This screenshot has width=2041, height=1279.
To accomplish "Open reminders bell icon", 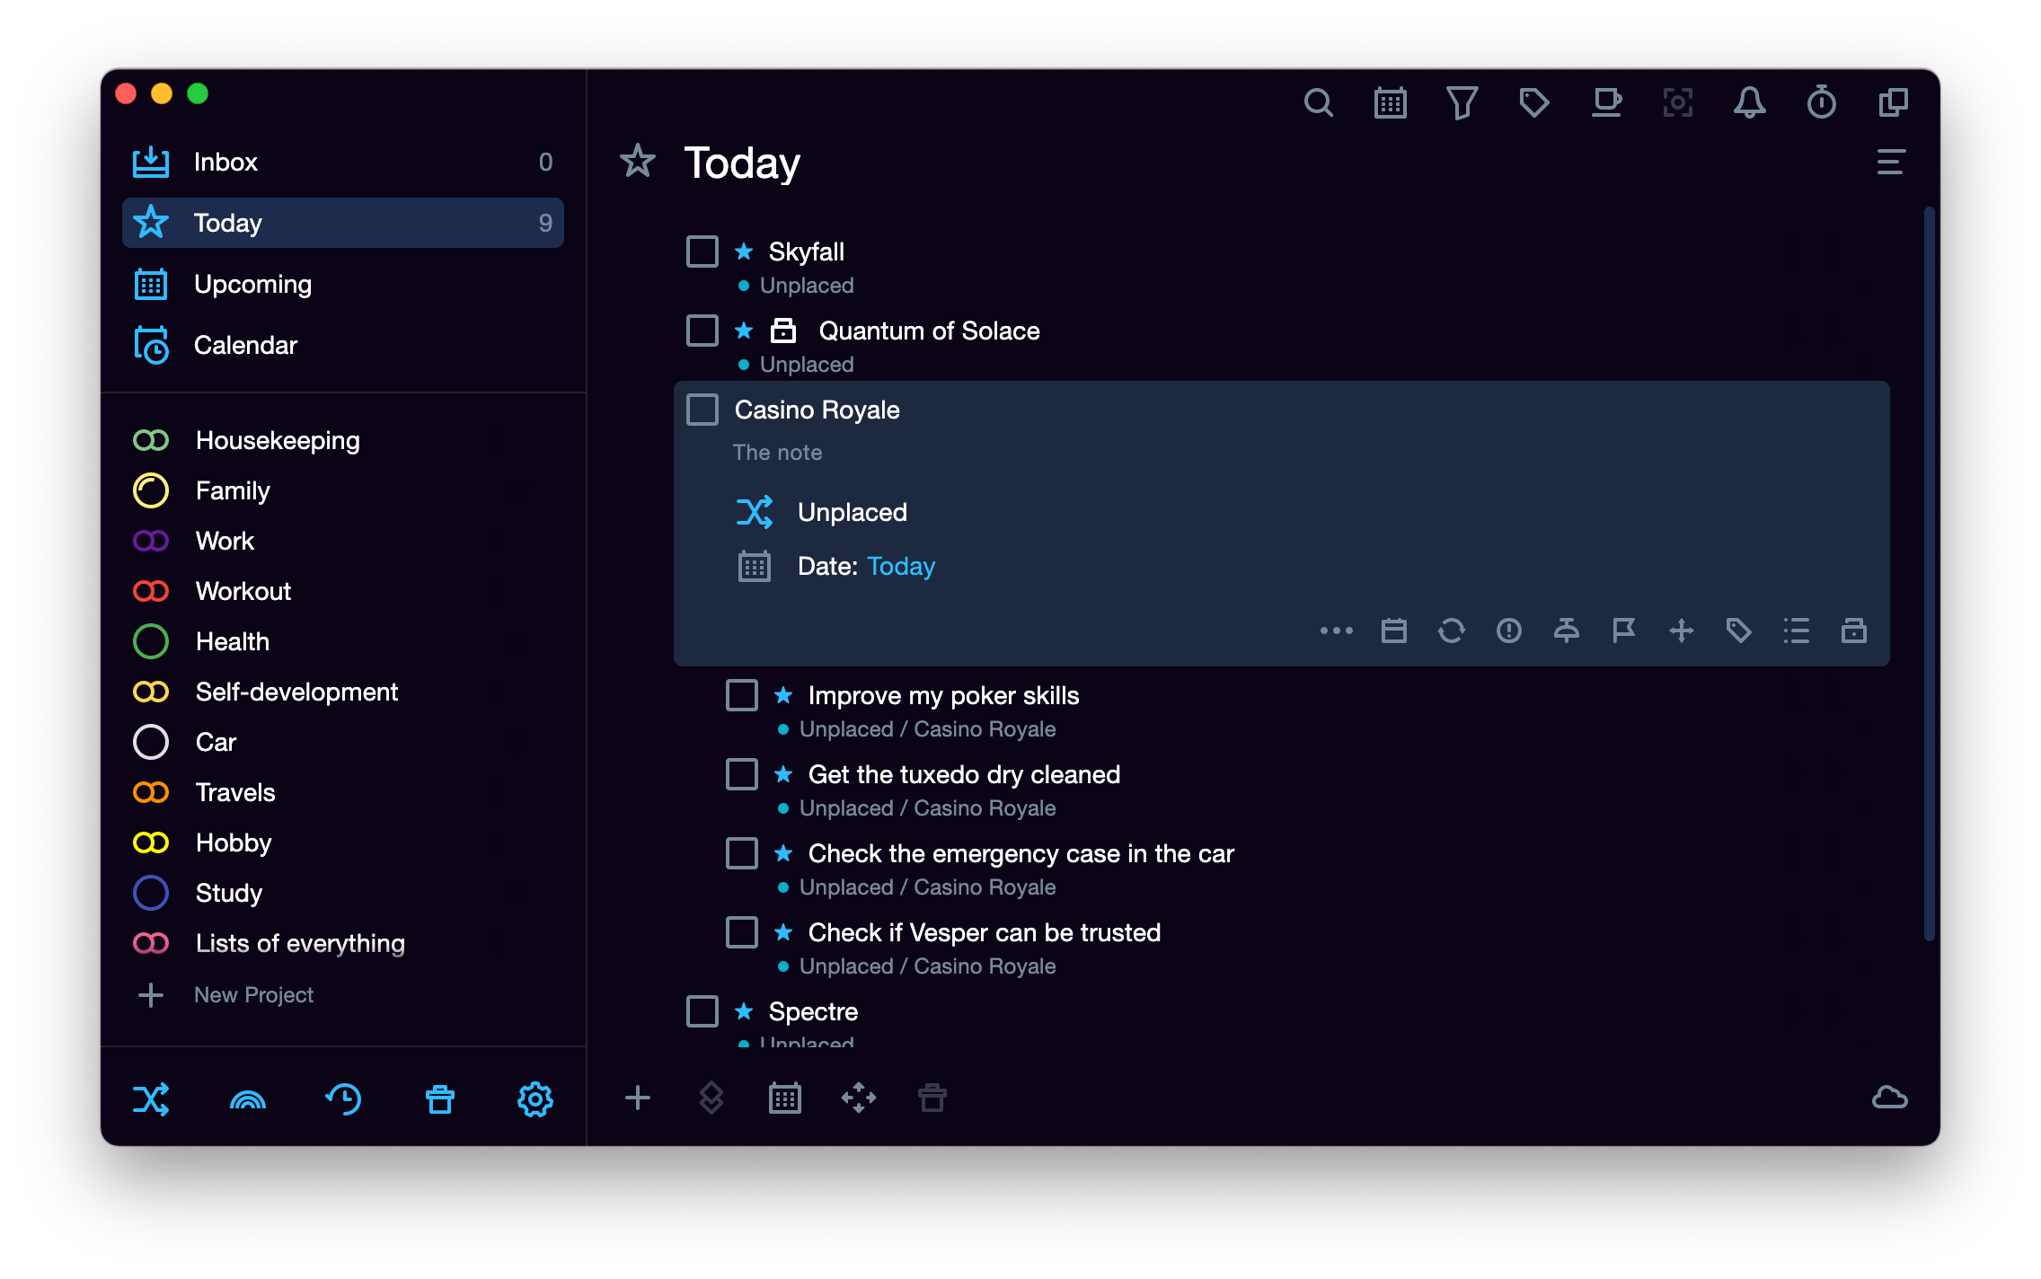I will point(1749,103).
